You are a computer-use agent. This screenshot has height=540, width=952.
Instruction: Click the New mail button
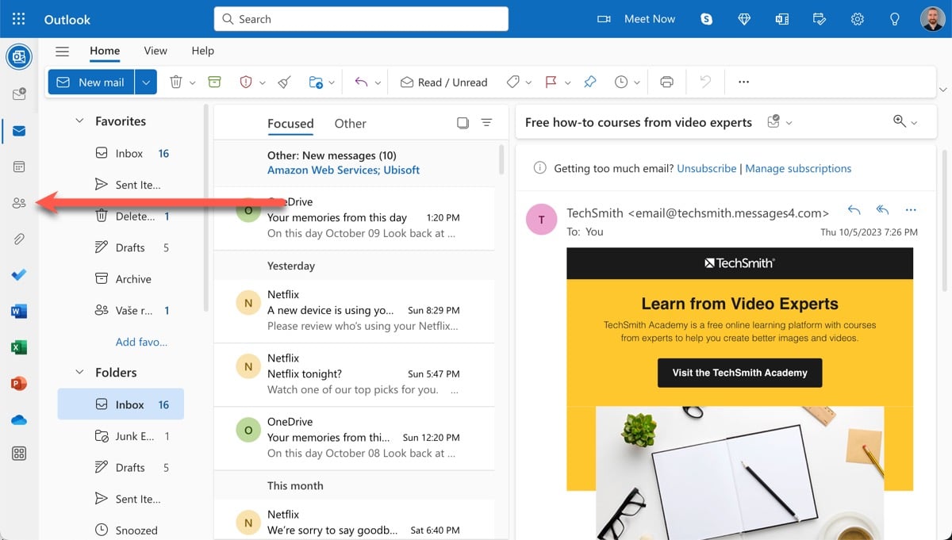click(x=91, y=82)
